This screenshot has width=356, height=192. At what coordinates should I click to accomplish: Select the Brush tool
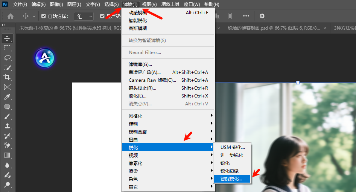click(x=7, y=117)
